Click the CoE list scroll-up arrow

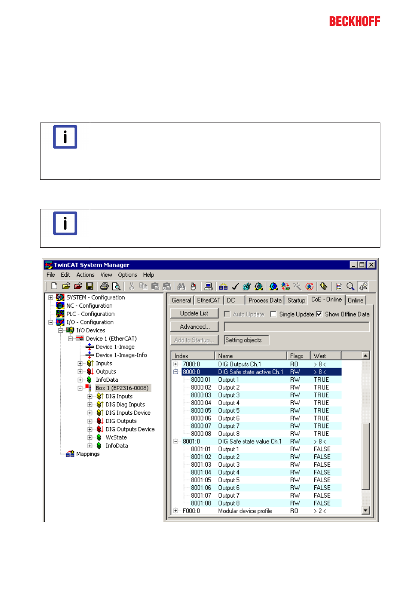(x=365, y=355)
